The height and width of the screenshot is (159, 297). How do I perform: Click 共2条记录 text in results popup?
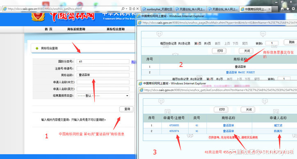pyautogui.click(x=184, y=43)
